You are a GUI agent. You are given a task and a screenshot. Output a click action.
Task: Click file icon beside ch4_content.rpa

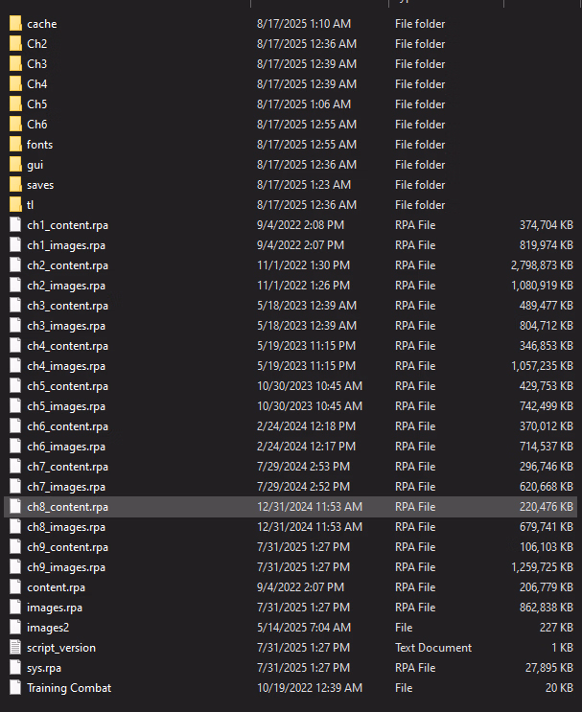(x=15, y=346)
